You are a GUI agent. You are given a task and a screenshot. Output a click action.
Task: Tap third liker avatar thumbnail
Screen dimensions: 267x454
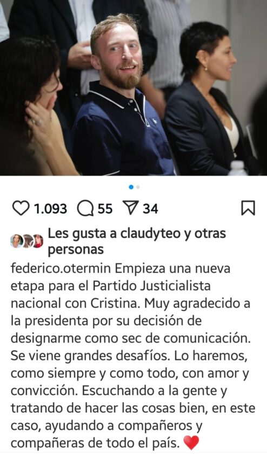(x=38, y=241)
